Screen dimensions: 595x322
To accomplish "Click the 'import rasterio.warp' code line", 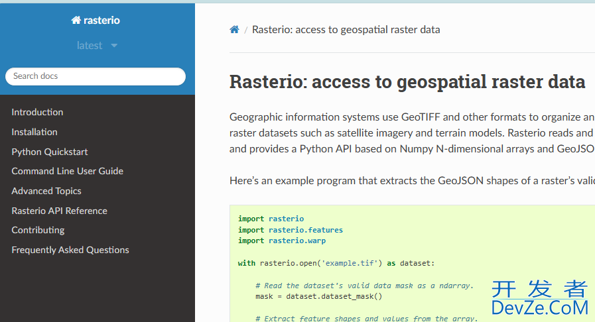I will pyautogui.click(x=282, y=241).
